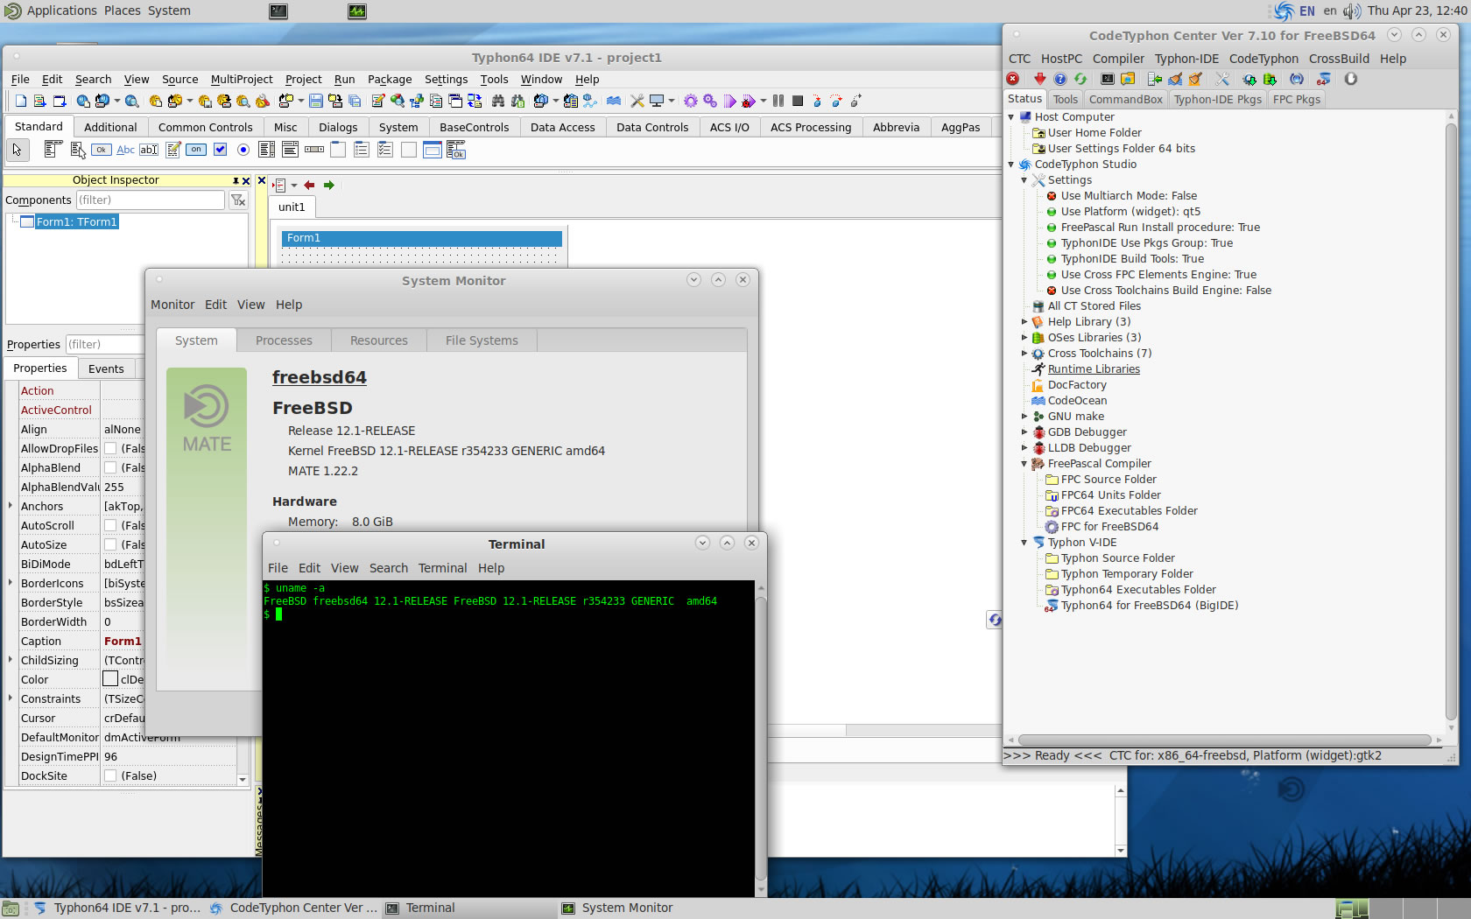Select Form1: TForm1 in the components tree
Screen dimensions: 1471x919
(76, 221)
